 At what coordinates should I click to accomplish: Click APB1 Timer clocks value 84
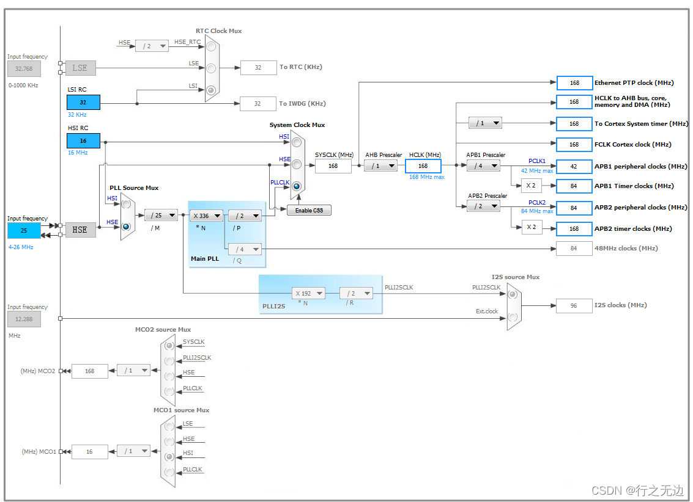574,186
